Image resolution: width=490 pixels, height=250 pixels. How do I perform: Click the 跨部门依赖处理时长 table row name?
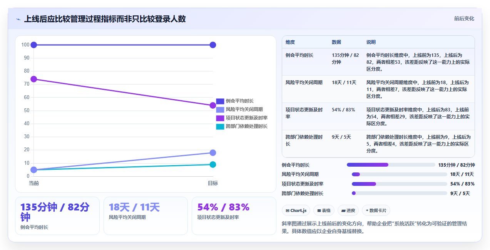[304, 140]
